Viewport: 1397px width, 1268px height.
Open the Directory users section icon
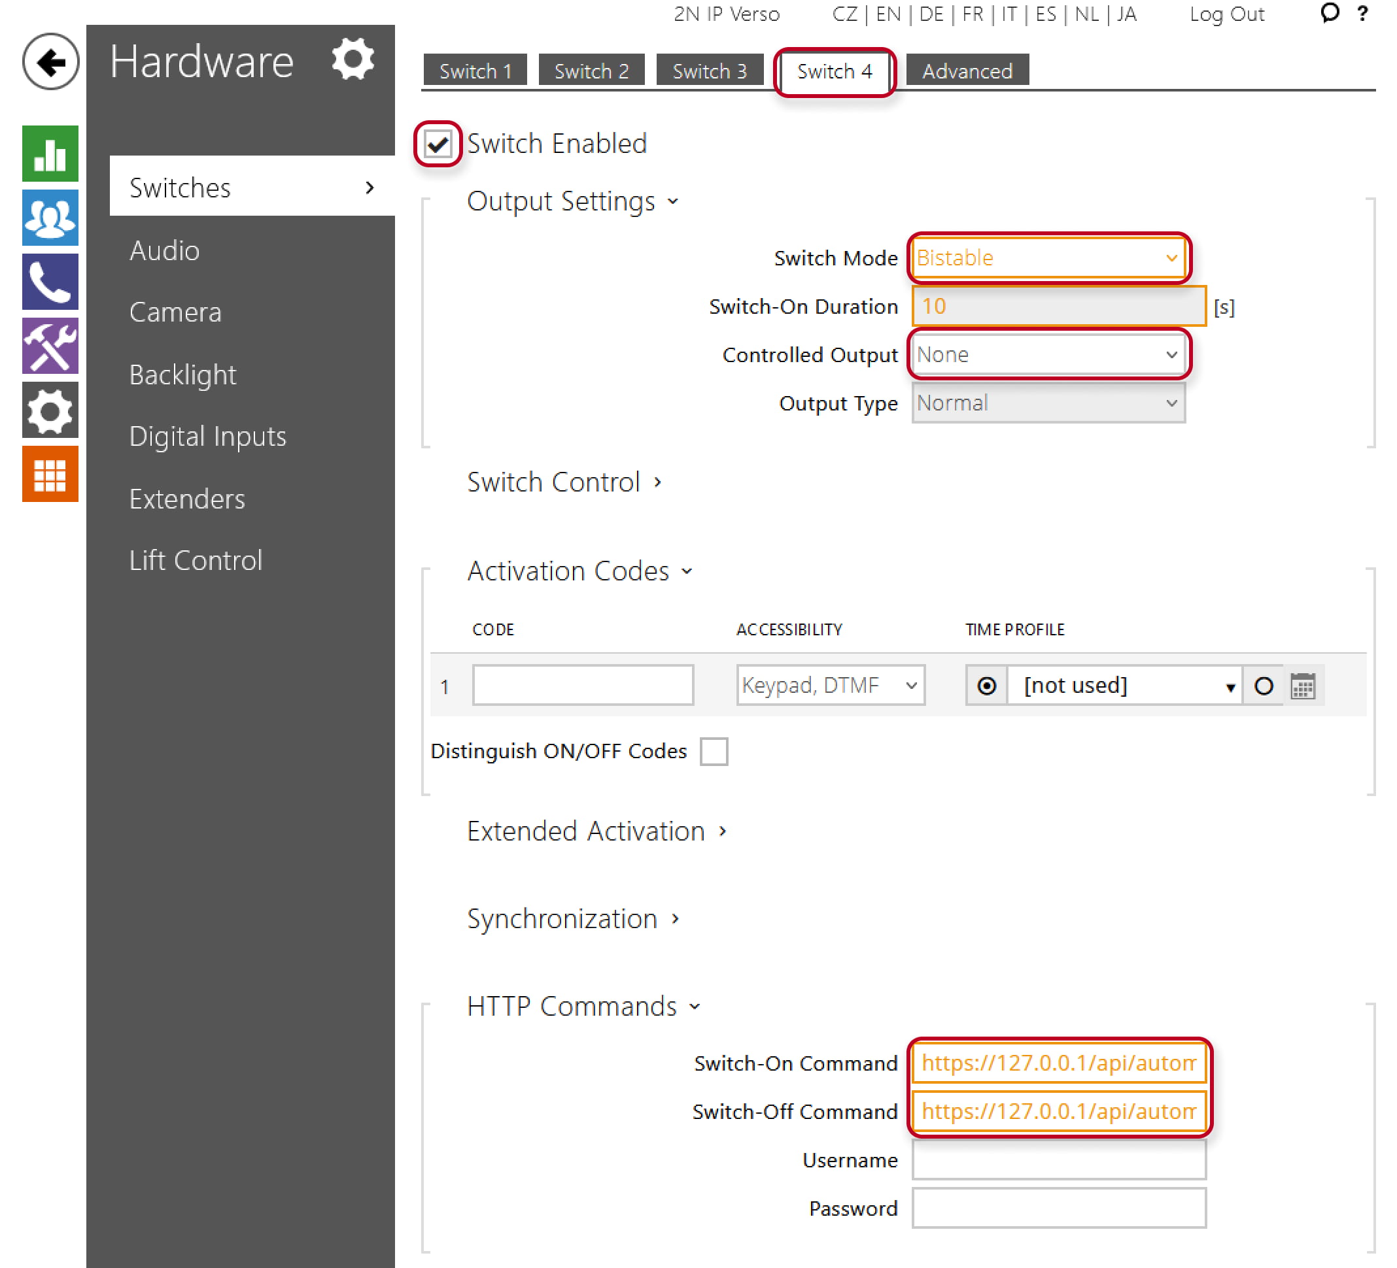point(50,218)
